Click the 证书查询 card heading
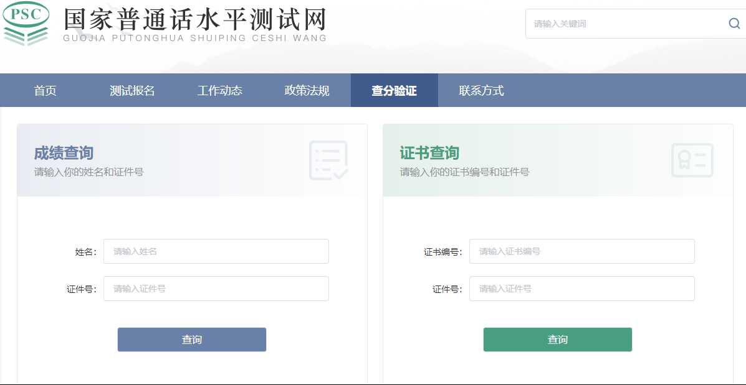The image size is (746, 385). (x=429, y=153)
